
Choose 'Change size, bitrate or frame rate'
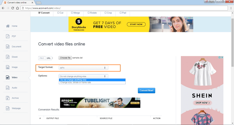click(75, 83)
